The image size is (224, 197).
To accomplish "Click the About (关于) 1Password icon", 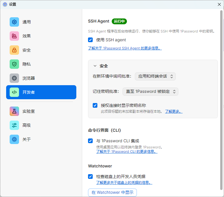I will pos(14,139).
